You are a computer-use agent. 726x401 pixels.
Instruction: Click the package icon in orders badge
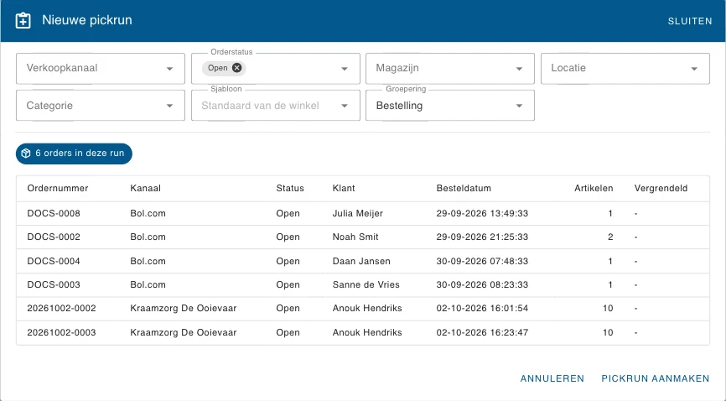(x=26, y=153)
